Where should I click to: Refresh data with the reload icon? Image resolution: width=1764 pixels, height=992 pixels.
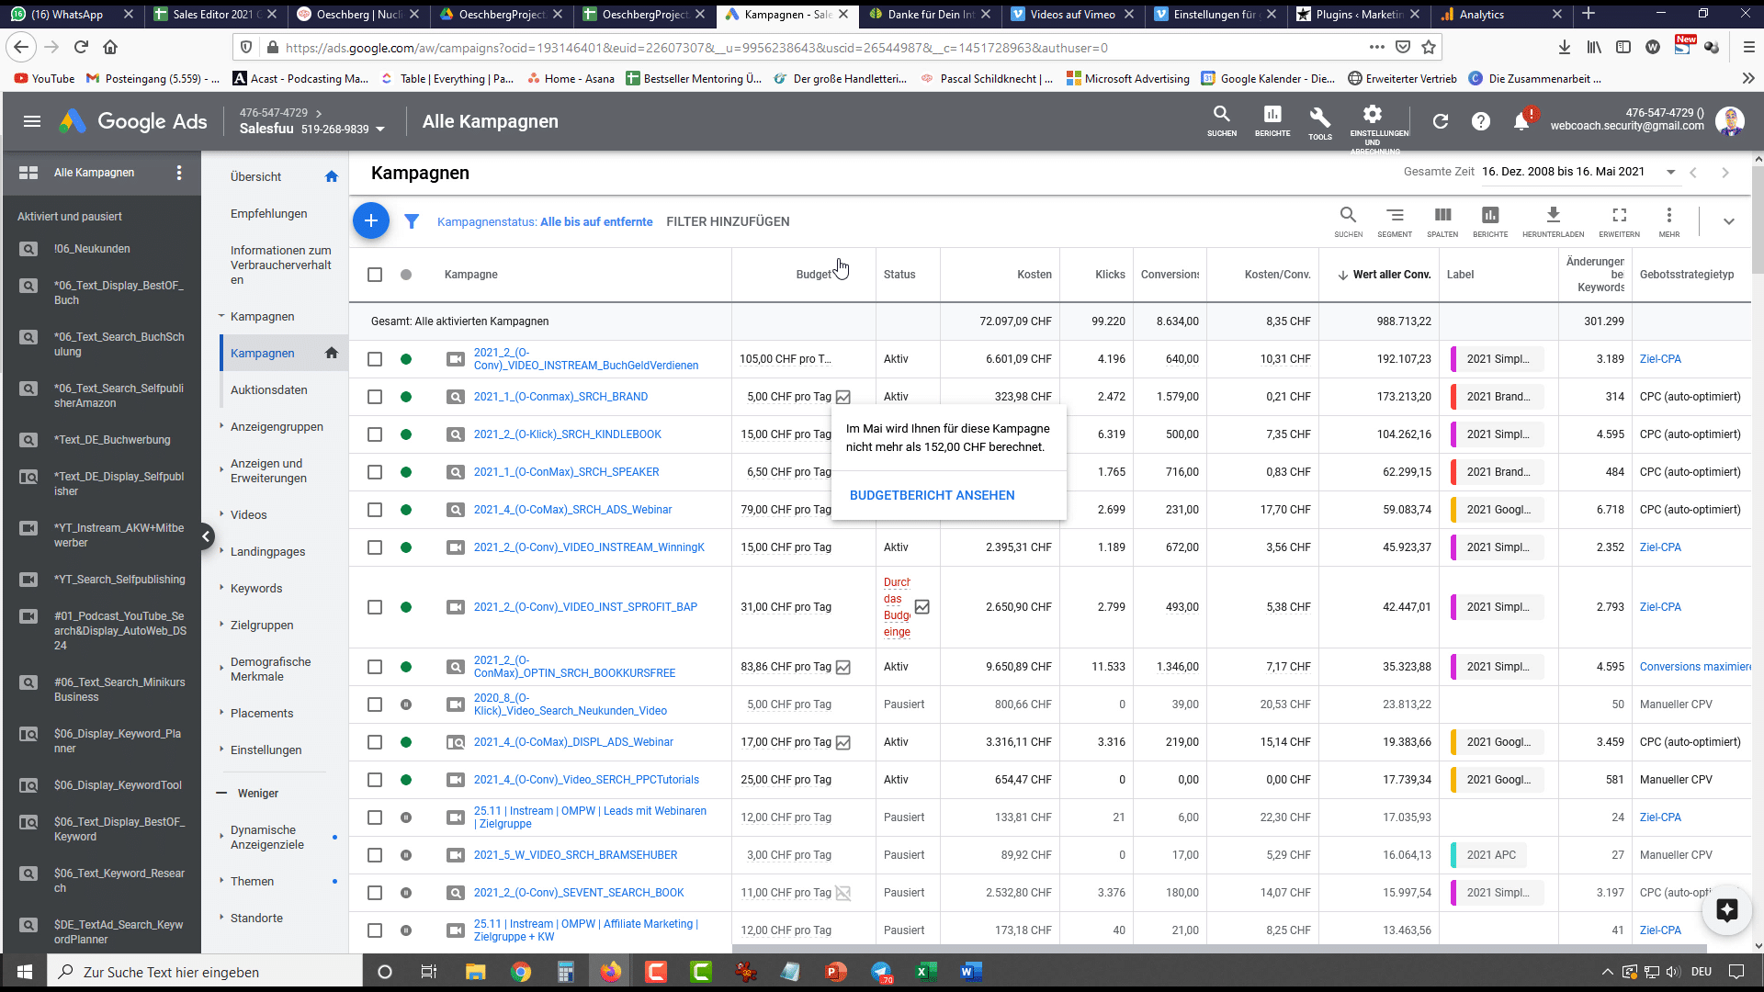(x=1440, y=121)
